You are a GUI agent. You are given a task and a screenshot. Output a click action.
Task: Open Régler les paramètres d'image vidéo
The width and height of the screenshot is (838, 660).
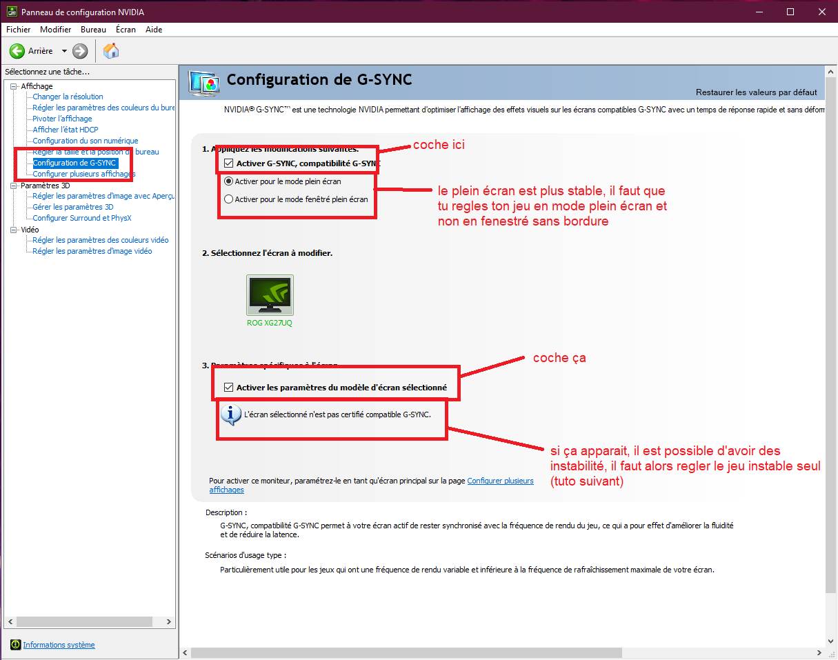click(92, 251)
